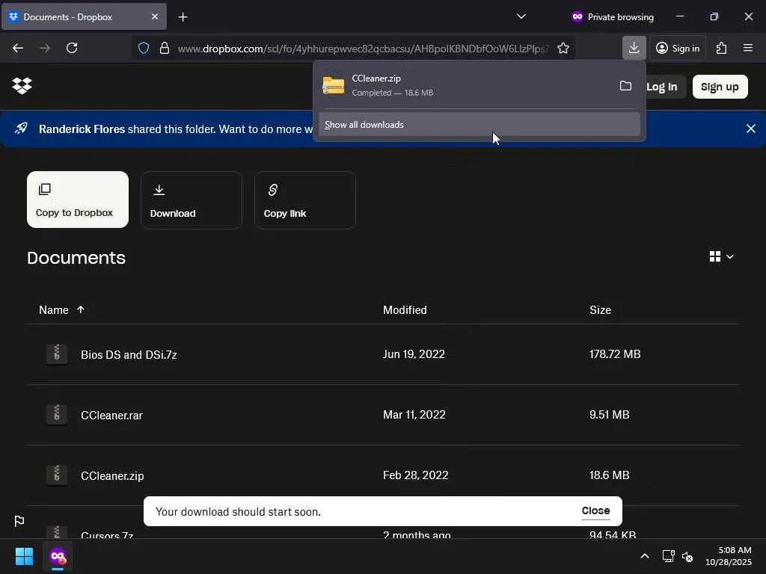Click the Copy link button

tap(305, 200)
